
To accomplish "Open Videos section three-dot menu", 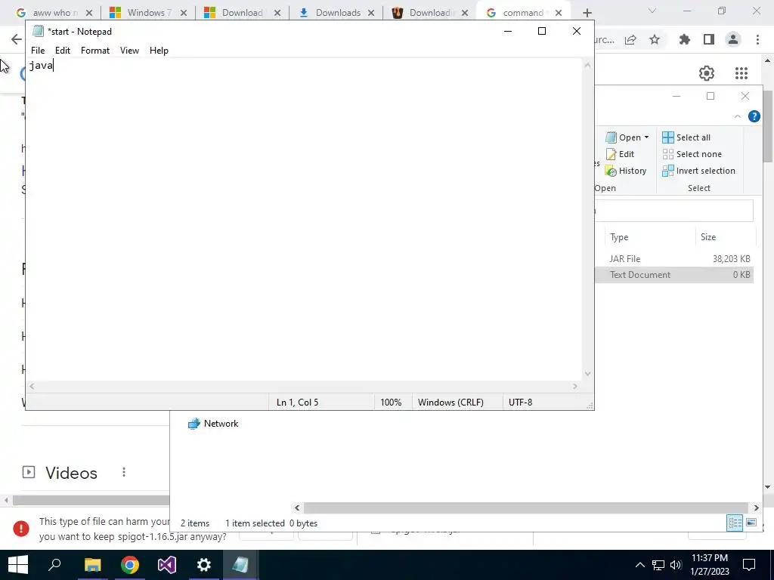I will pos(124,473).
